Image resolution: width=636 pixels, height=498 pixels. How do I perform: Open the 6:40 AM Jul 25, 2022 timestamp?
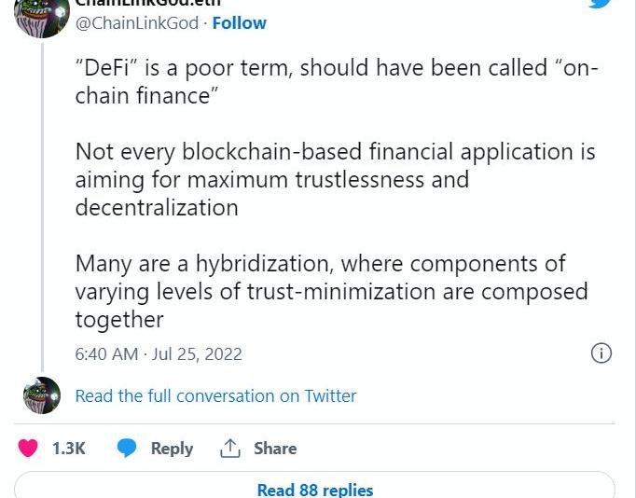click(x=159, y=353)
